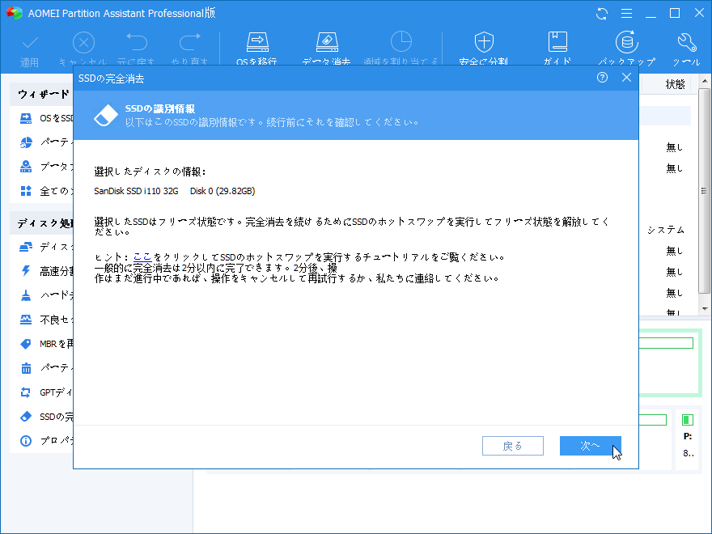The width and height of the screenshot is (712, 534).
Task: Click the SanDisk SSD i110 32G text
Action: coord(136,191)
